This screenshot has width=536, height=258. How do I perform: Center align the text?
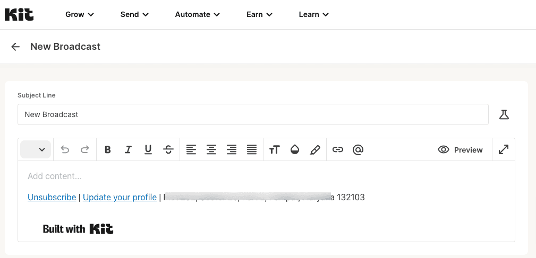click(x=211, y=150)
